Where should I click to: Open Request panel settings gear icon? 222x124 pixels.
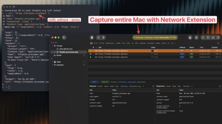[x=153, y=86]
